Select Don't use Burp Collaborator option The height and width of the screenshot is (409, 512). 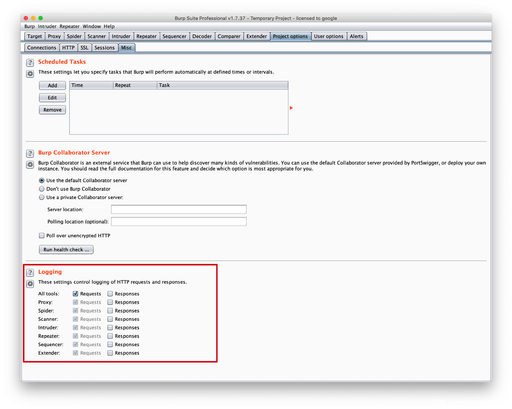[x=42, y=189]
